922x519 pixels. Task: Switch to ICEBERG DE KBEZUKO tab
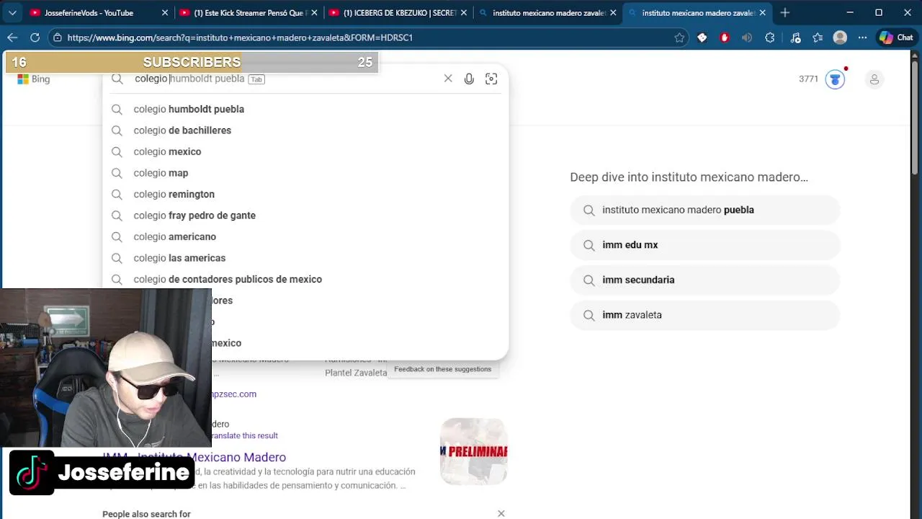398,13
